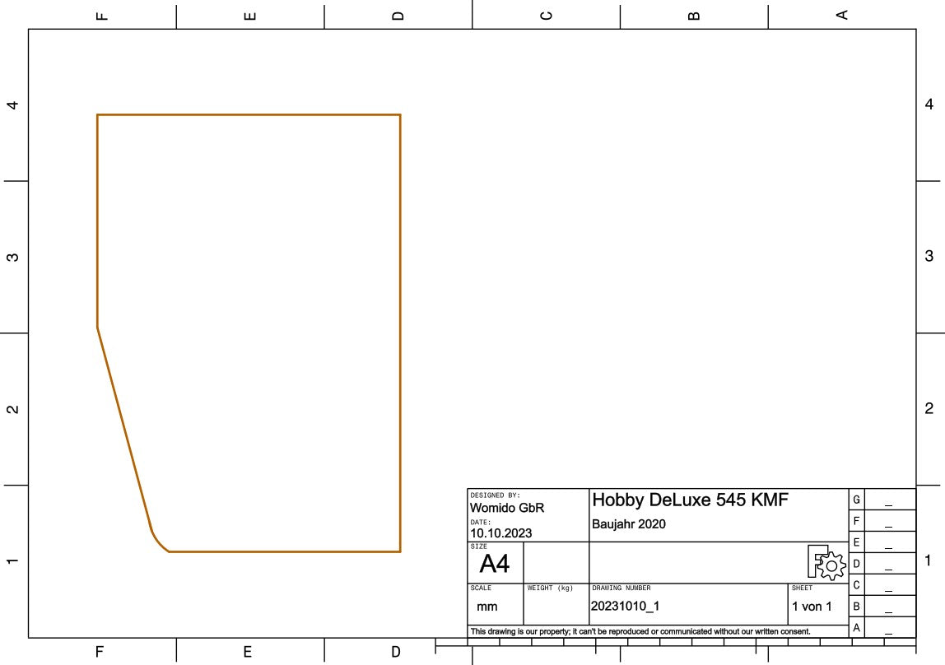Click the right vertical edge of orange outline

point(400,329)
